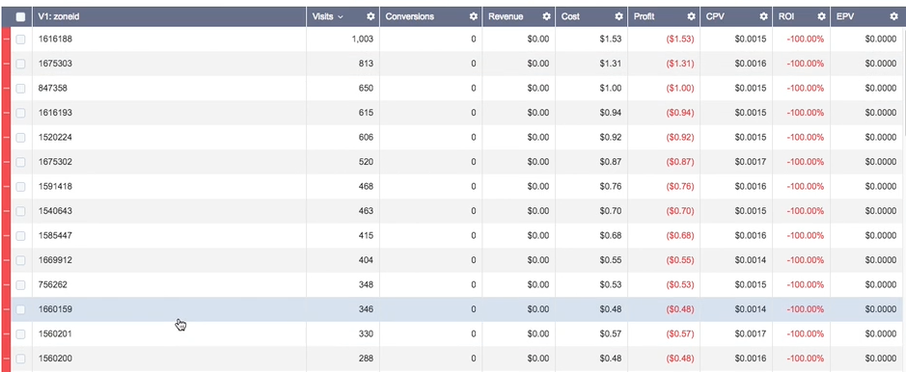Check the box for zone 1660159
The image size is (906, 372).
21,309
